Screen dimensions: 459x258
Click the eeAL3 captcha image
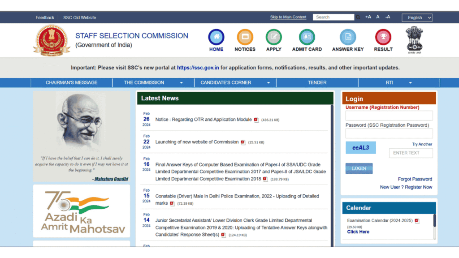pyautogui.click(x=361, y=148)
